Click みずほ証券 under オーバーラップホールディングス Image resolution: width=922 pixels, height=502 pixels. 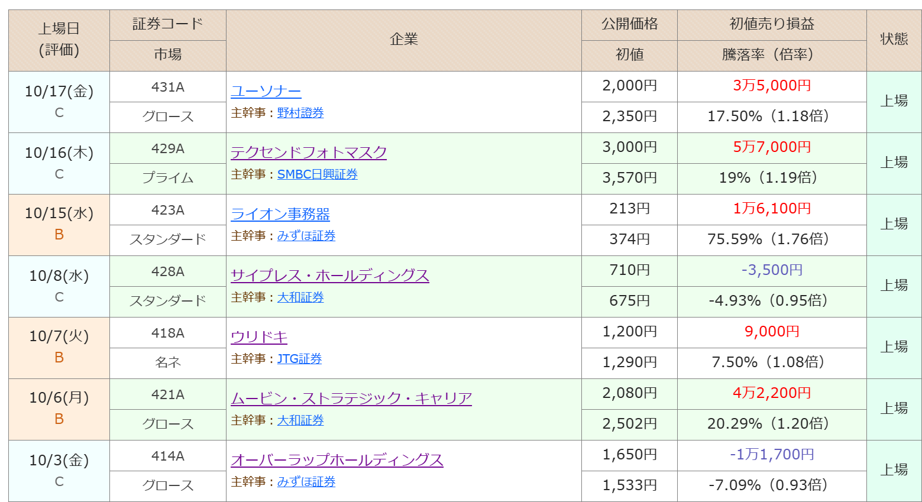[306, 482]
